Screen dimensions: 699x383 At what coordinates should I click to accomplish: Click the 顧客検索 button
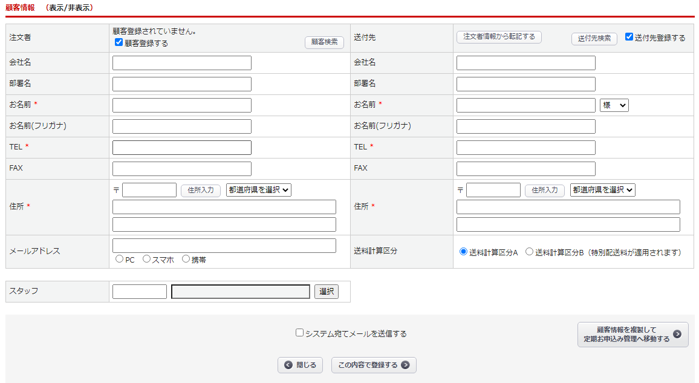point(324,42)
